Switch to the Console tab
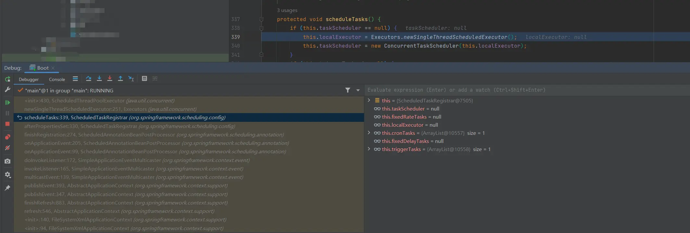The width and height of the screenshot is (690, 233). point(57,79)
